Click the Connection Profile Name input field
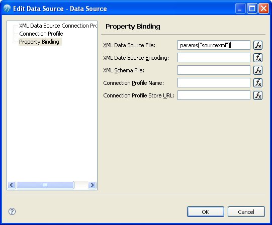The width and height of the screenshot is (272, 225). point(214,83)
